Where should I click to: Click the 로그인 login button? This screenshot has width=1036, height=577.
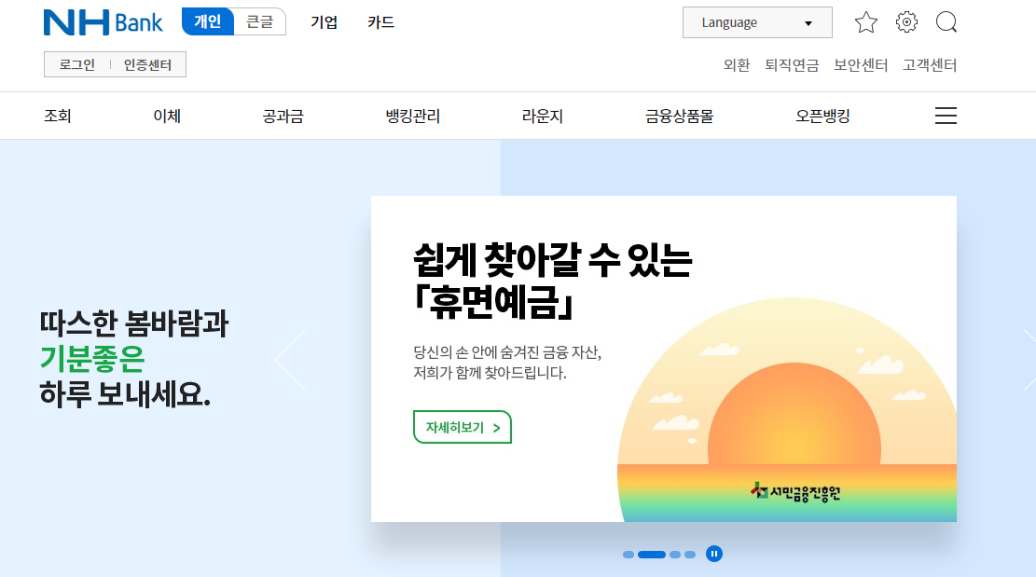tap(76, 64)
